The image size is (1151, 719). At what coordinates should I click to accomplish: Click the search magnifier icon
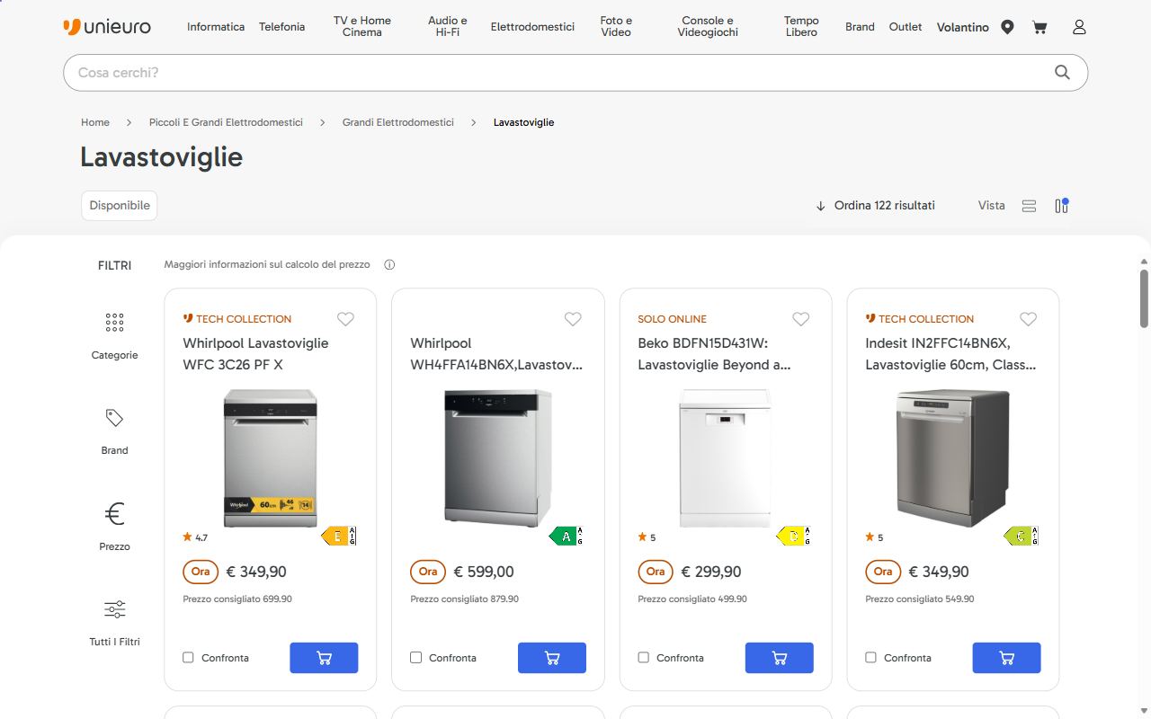1062,72
